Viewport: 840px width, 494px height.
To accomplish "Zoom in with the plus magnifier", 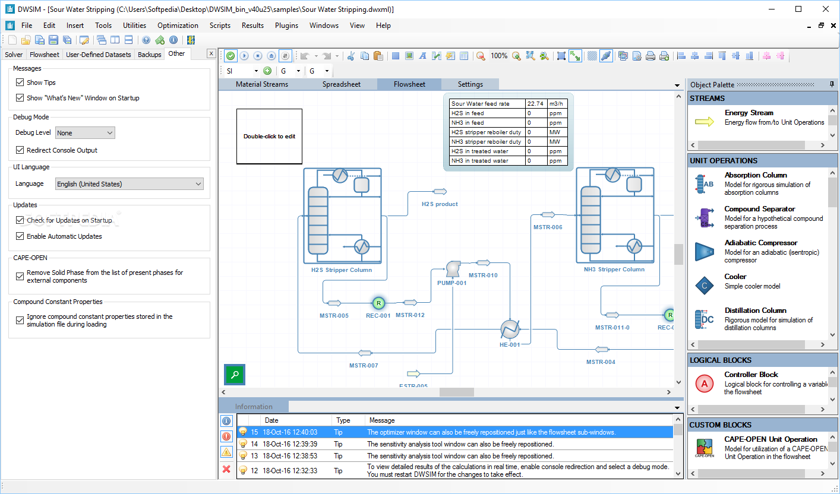I will coord(516,56).
